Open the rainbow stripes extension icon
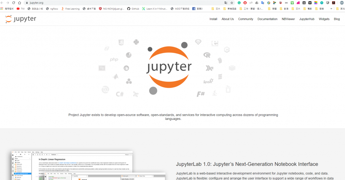 tap(316, 3)
